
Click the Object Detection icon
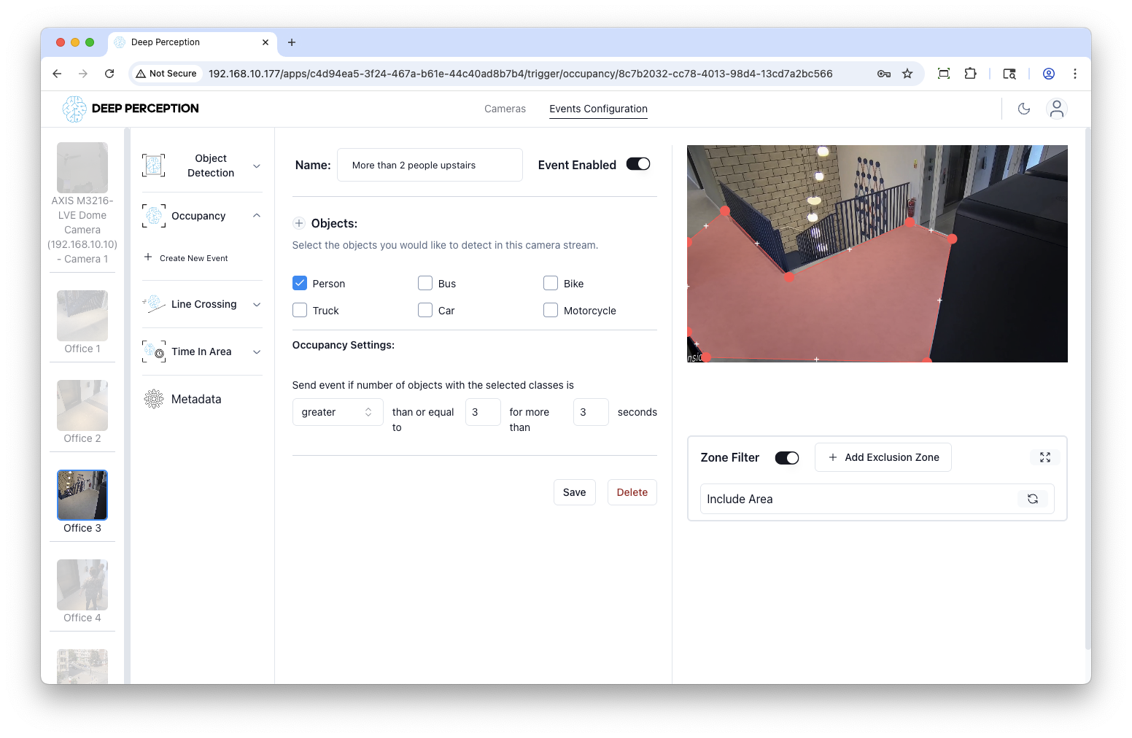pos(153,166)
